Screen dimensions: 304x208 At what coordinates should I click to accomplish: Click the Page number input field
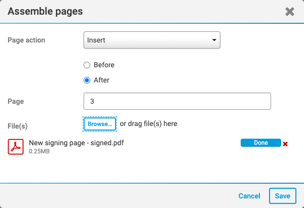177,101
